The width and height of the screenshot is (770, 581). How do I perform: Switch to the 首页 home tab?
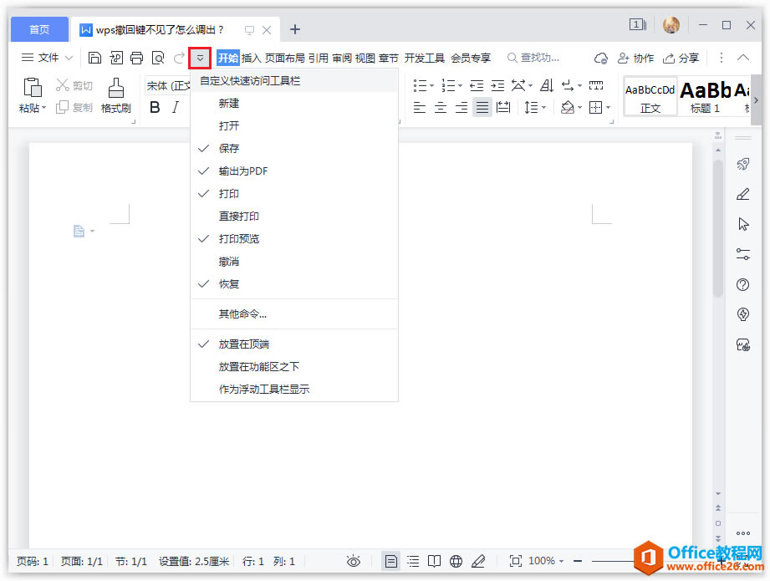(x=39, y=29)
